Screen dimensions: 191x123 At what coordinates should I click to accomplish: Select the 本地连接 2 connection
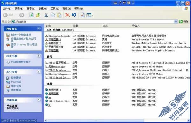(x=54, y=43)
